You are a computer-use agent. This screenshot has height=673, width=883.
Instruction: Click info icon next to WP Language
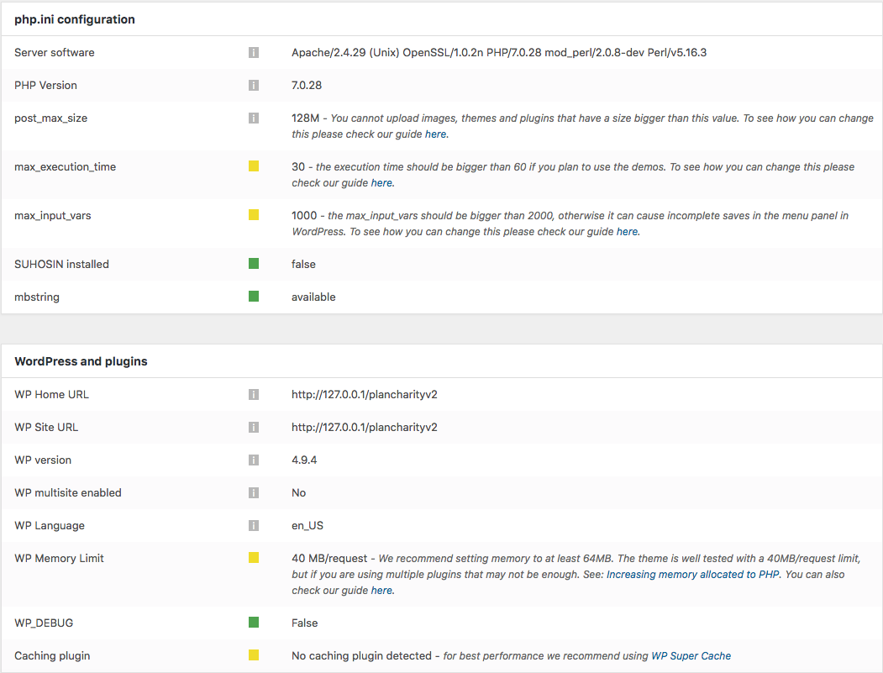[254, 525]
